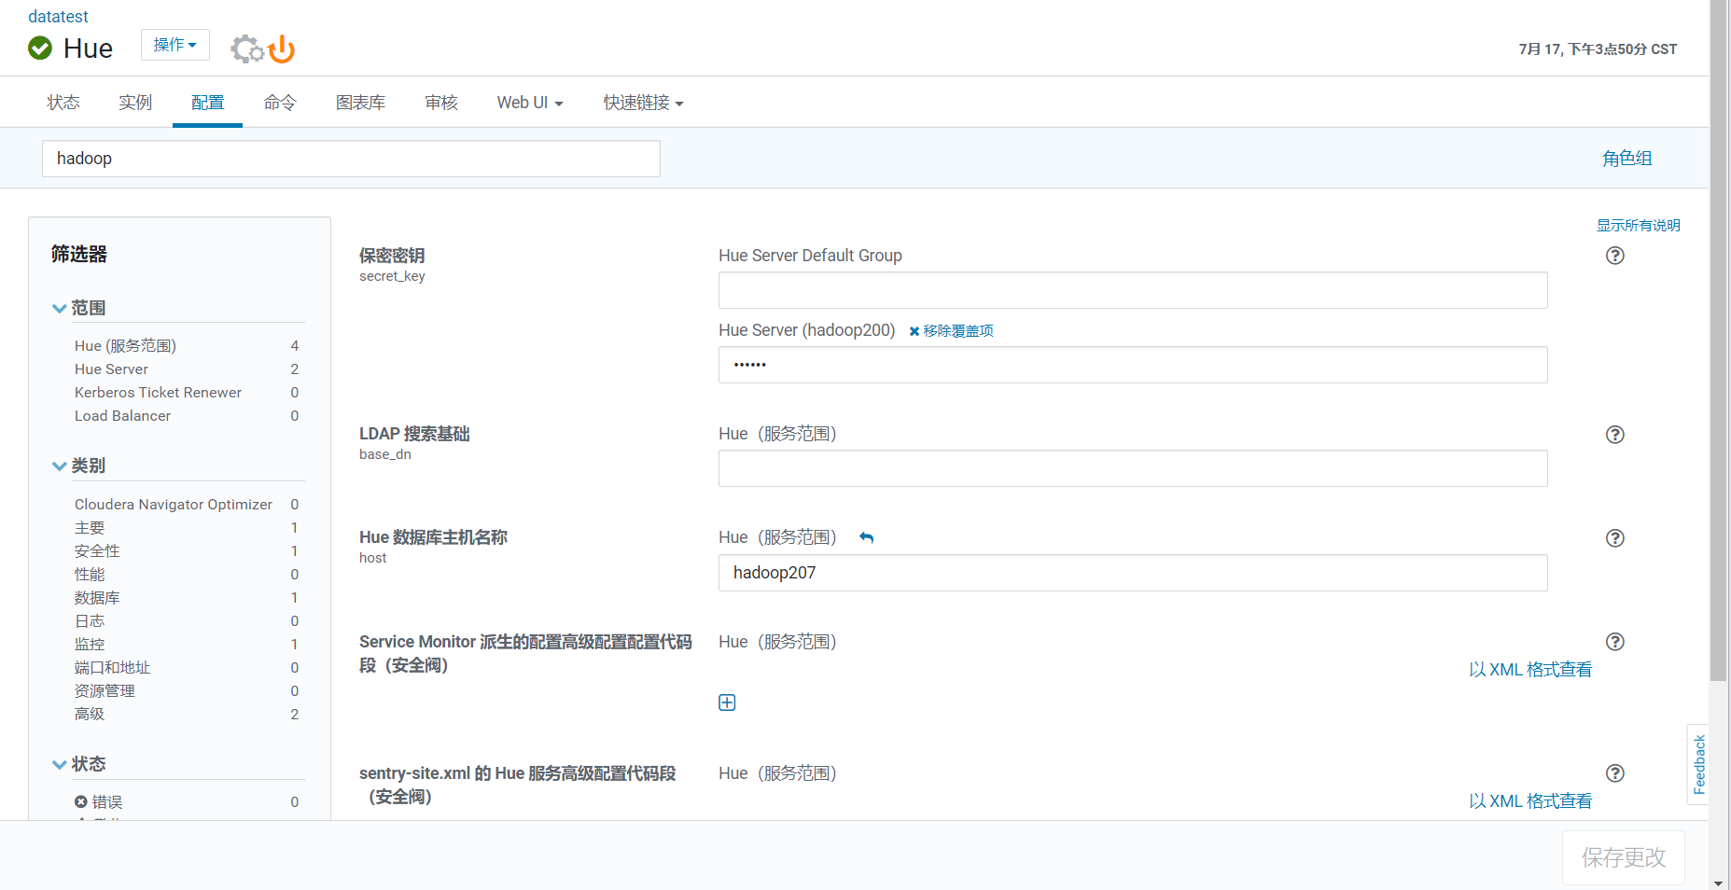
Task: Filter by 错误 error status
Action: tap(107, 802)
